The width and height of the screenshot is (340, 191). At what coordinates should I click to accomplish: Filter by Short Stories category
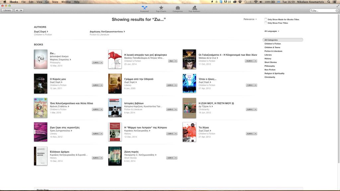(270, 62)
